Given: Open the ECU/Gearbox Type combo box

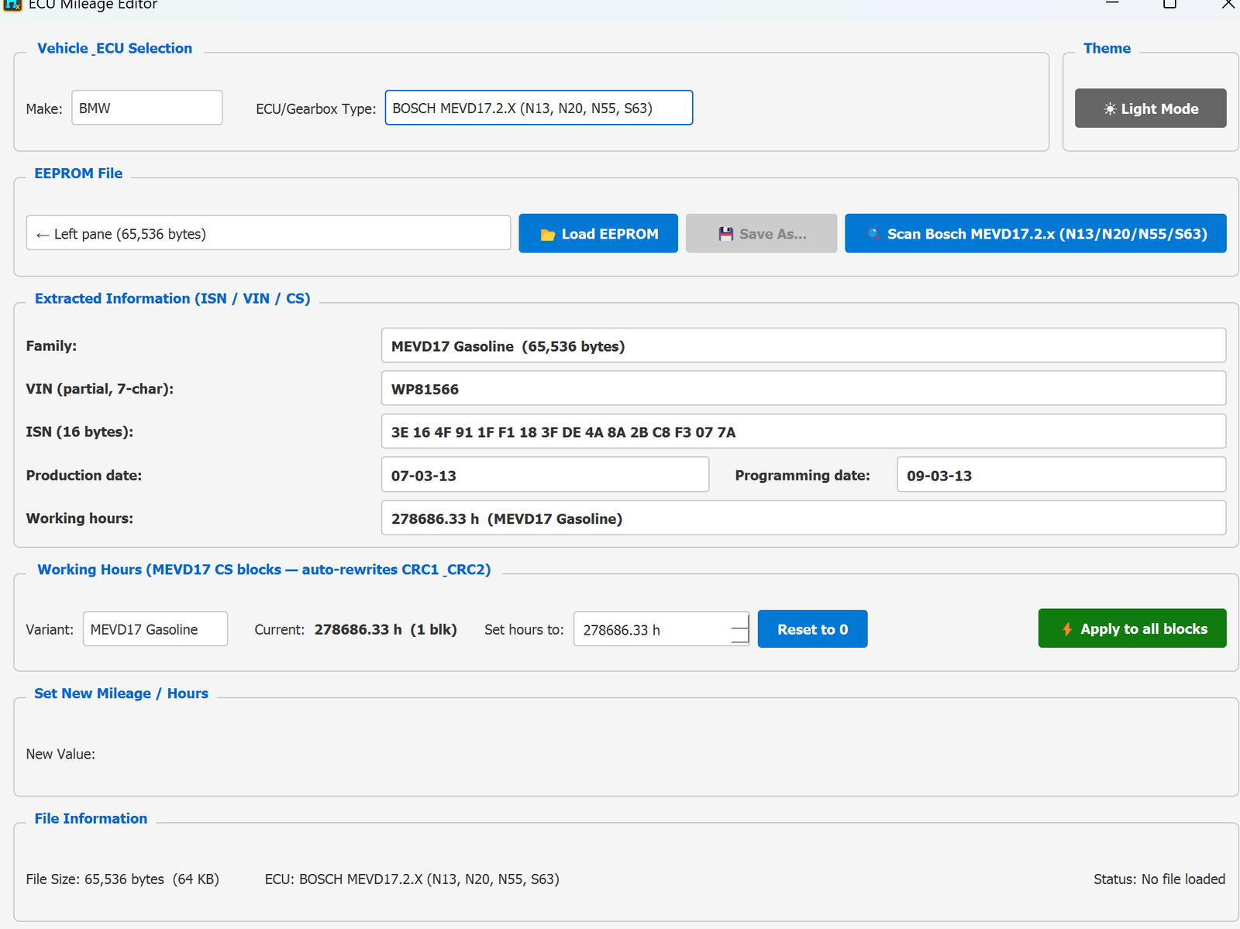Looking at the screenshot, I should coord(539,108).
